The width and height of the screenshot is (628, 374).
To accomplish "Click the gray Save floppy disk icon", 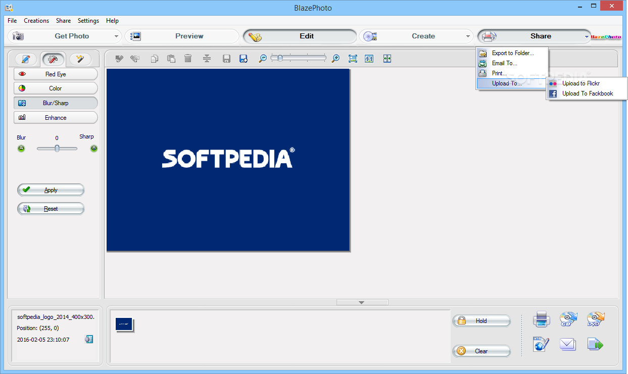I will click(x=227, y=59).
